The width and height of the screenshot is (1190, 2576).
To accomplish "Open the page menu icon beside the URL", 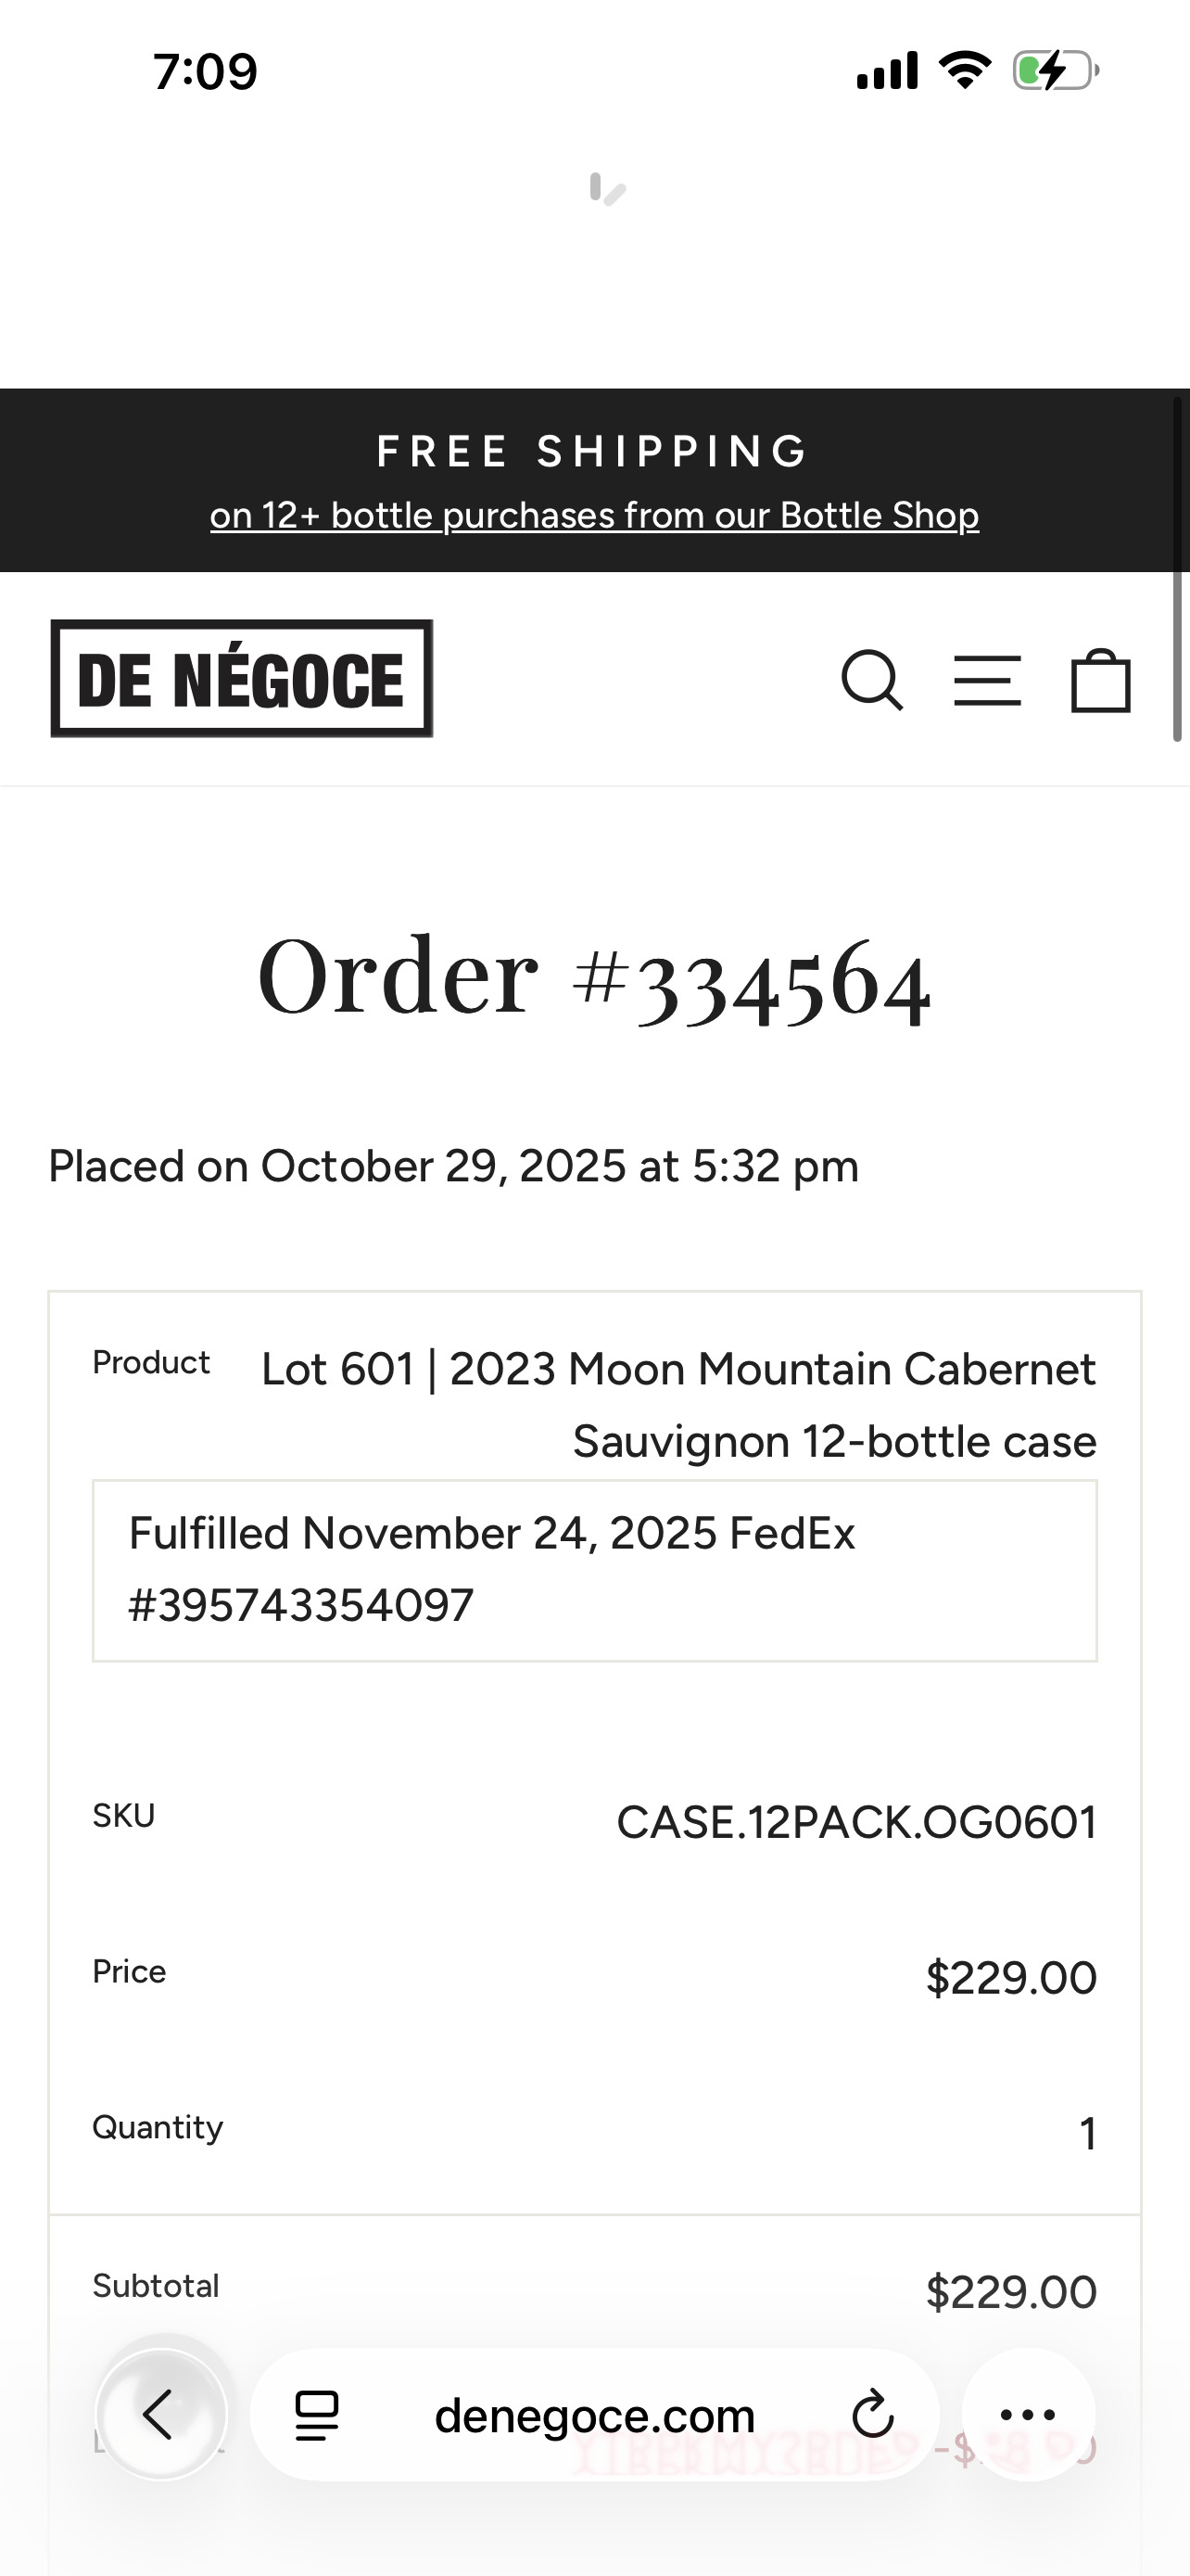I will click(x=317, y=2415).
